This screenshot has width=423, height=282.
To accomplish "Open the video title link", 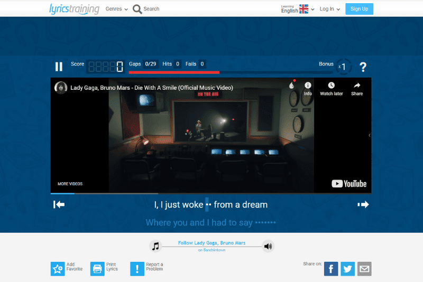I will (x=152, y=88).
